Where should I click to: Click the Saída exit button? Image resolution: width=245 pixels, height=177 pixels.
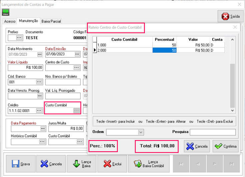coord(230,17)
